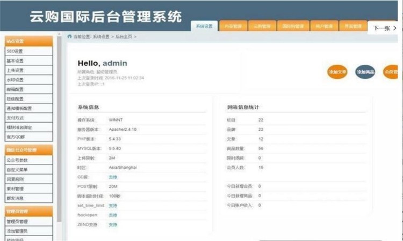Click the orange 添加文章 round button
403x241 pixels.
[x=337, y=72]
